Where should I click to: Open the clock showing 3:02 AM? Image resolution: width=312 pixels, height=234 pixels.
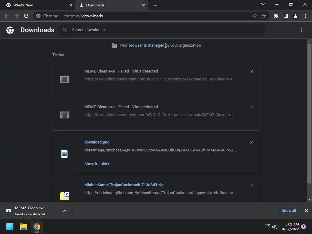290,227
